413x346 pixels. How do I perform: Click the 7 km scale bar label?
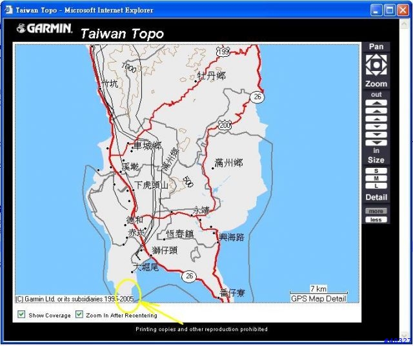(x=319, y=289)
